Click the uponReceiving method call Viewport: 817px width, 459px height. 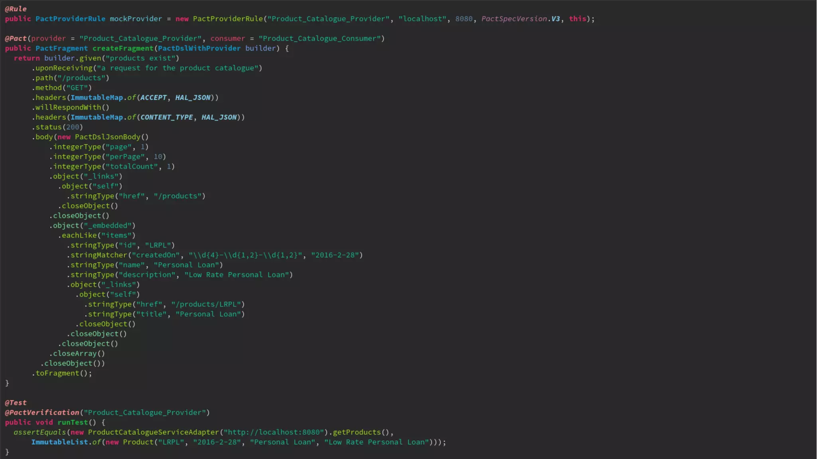64,68
